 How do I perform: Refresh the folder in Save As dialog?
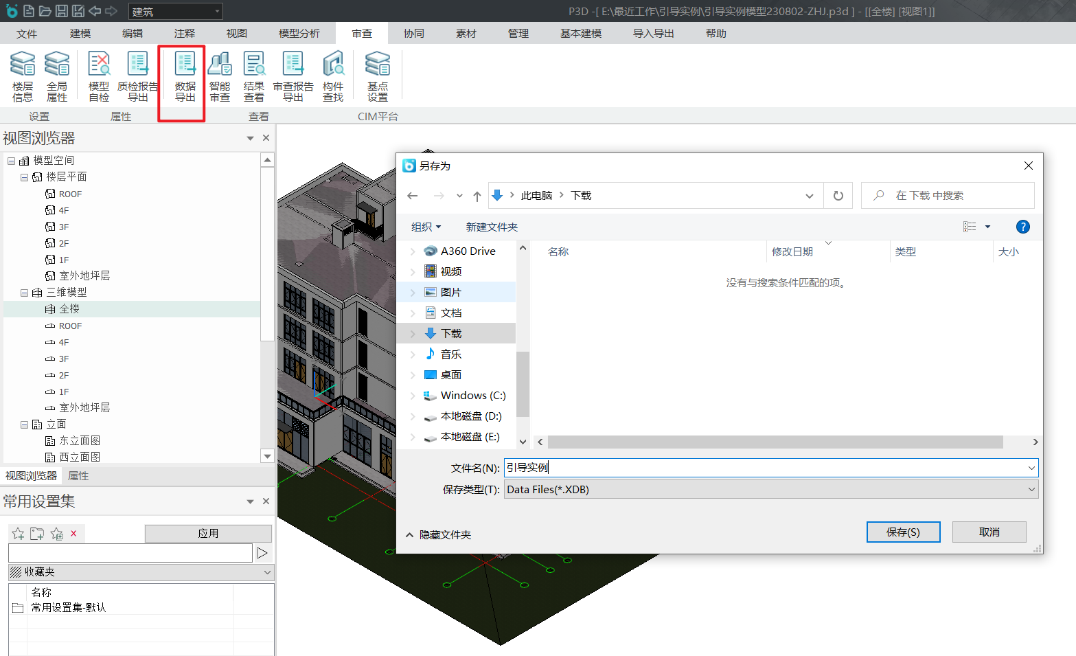point(838,196)
